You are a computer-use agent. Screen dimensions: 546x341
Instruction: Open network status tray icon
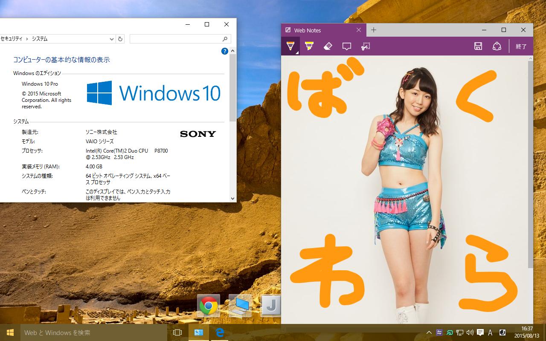click(460, 332)
